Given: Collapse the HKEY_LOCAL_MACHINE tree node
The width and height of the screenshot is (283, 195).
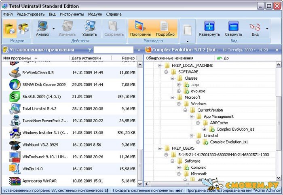Looking at the screenshot, I should click(x=160, y=66).
